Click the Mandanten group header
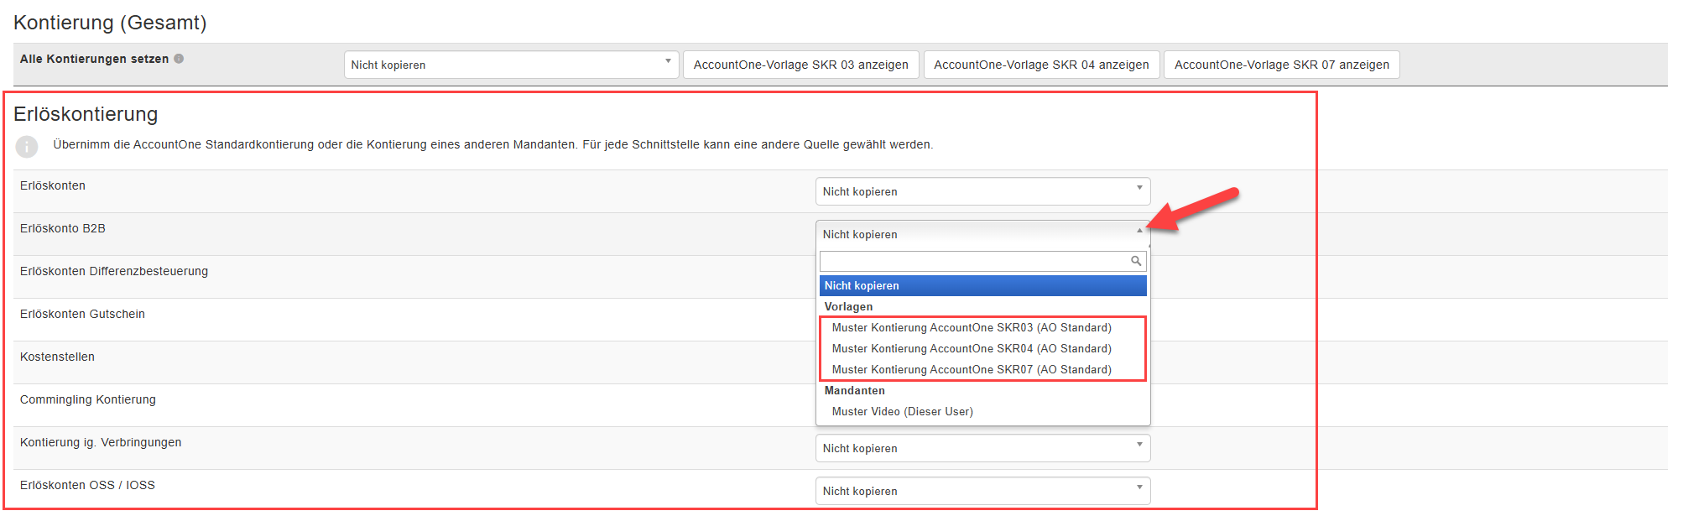1683x516 pixels. point(854,391)
